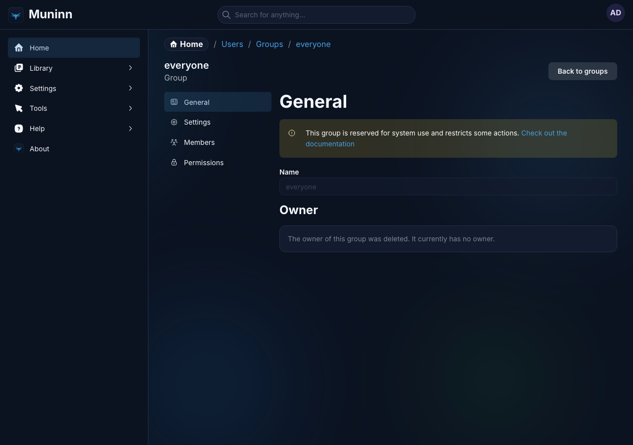
Task: Click the owner deleted notice text
Action: pyautogui.click(x=391, y=239)
